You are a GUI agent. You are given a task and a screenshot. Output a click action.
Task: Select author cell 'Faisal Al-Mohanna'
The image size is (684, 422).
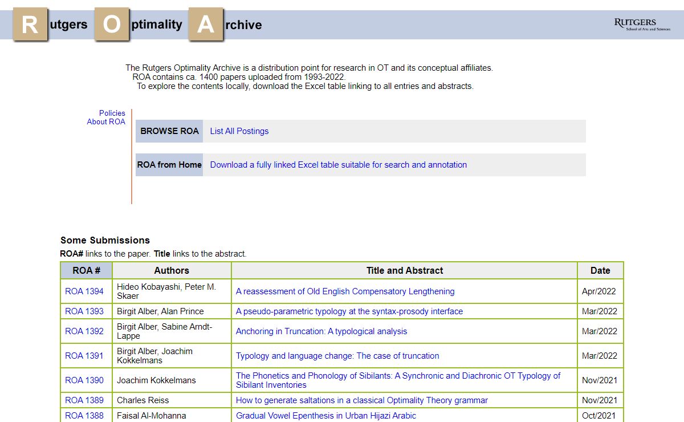[172, 416]
